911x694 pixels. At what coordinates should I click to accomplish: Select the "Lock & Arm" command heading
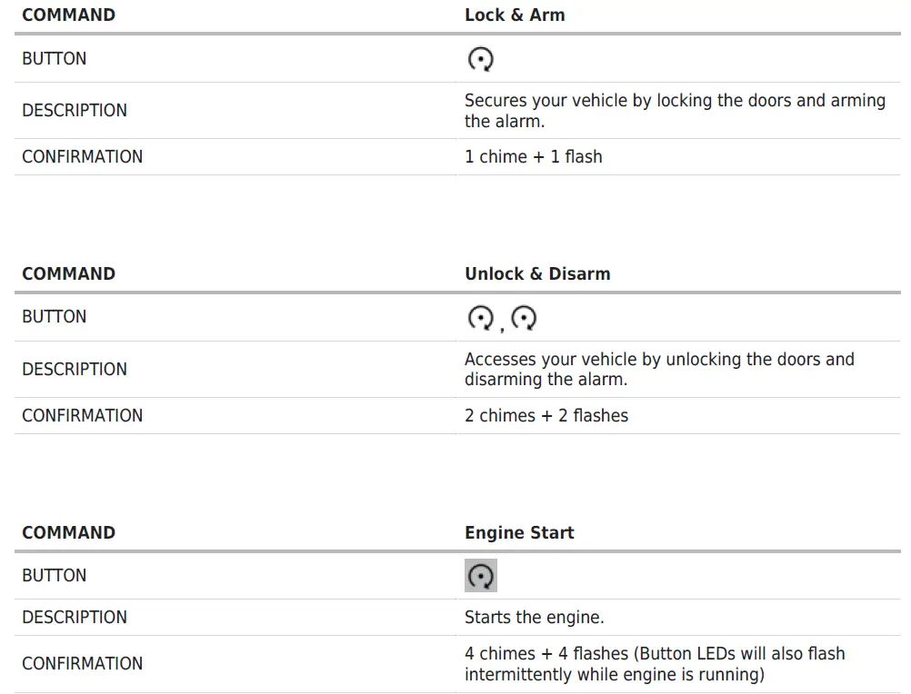(514, 15)
